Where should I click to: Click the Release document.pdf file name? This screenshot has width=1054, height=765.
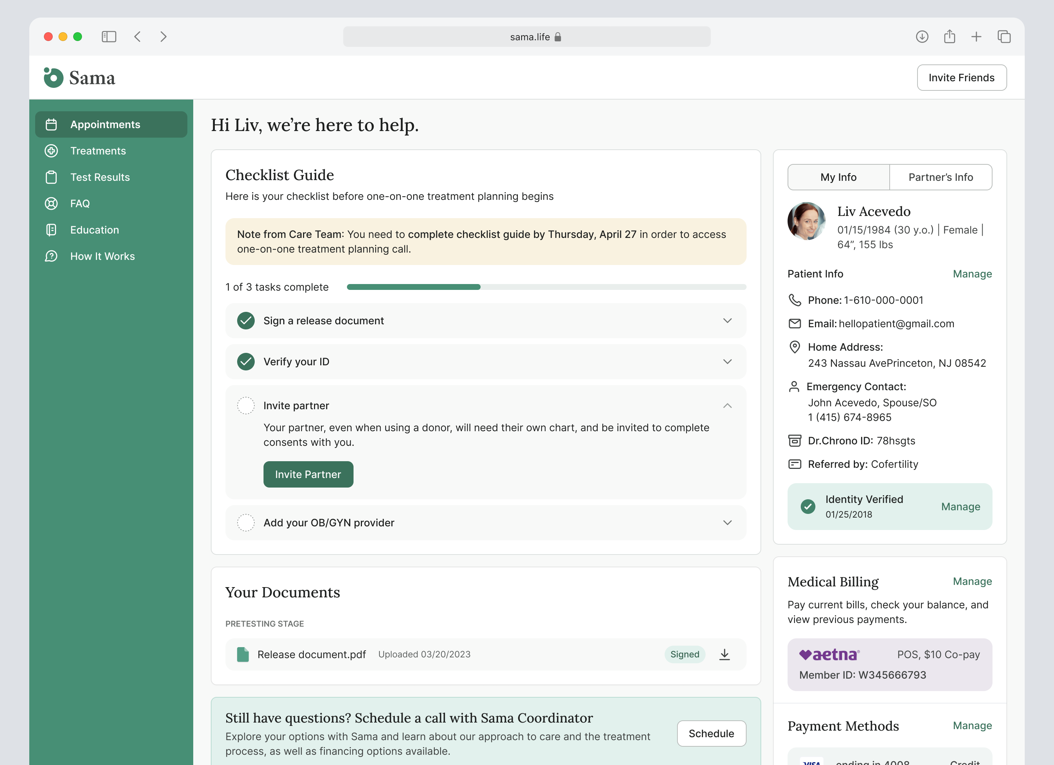tap(311, 654)
